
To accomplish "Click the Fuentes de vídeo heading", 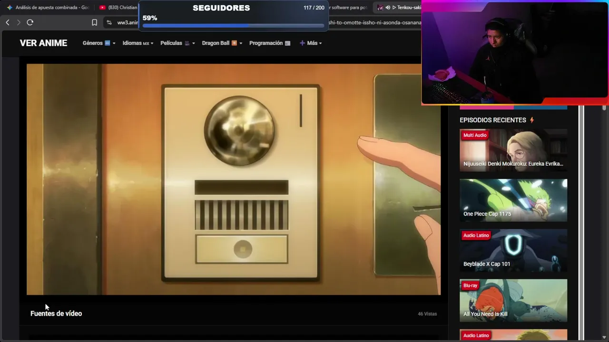I will [56, 313].
